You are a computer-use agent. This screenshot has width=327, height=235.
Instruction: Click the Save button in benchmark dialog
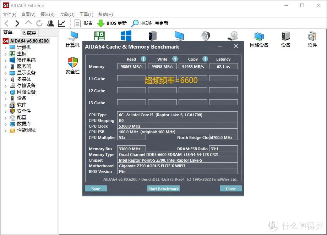[96, 189]
